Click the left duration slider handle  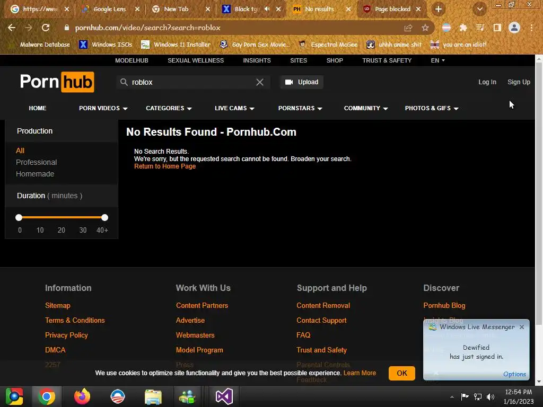[x=19, y=217]
